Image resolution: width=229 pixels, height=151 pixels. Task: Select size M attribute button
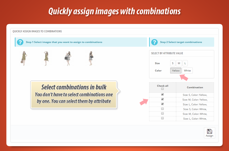point(179,63)
